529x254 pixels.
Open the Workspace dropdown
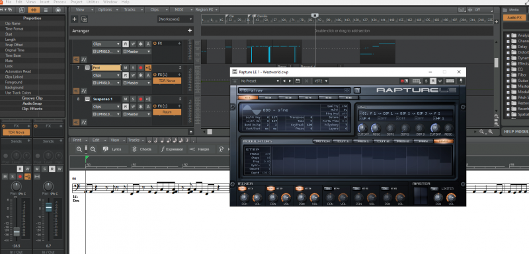tap(175, 19)
